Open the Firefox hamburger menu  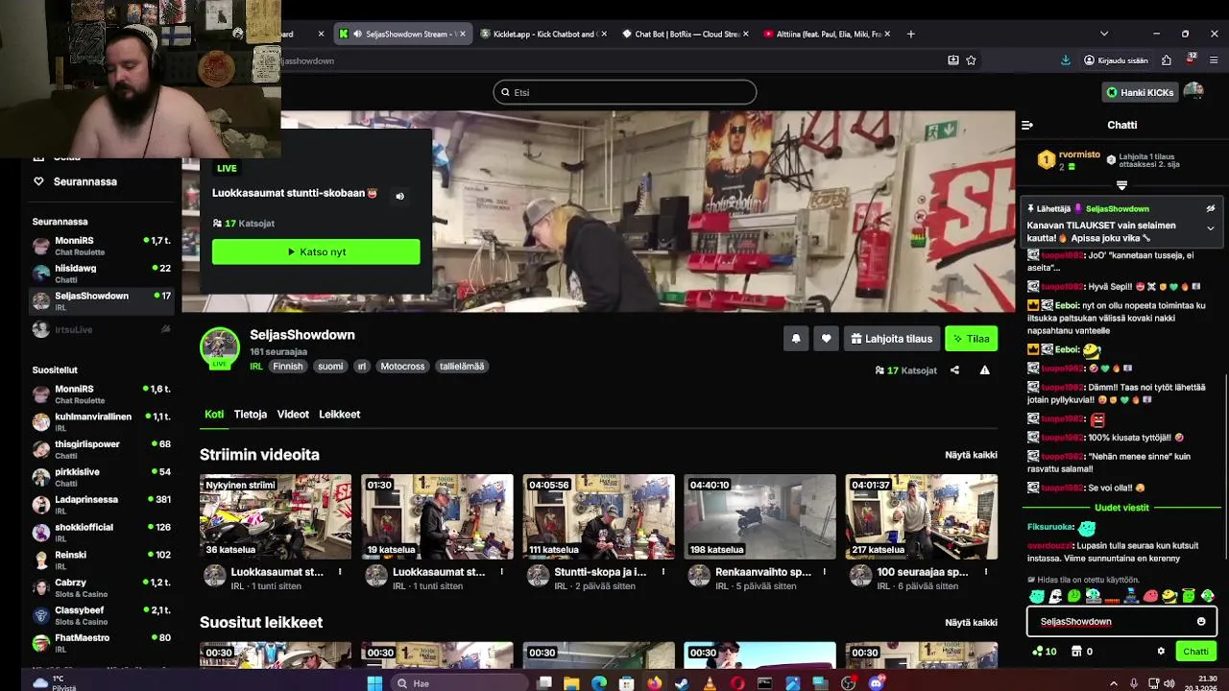[x=1214, y=60]
